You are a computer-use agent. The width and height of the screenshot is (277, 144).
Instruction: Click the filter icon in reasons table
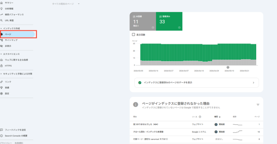click(258, 105)
